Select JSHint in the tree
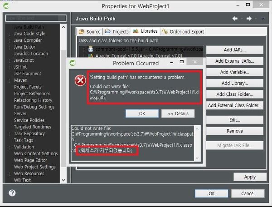This screenshot has width=272, height=207. (x=20, y=67)
